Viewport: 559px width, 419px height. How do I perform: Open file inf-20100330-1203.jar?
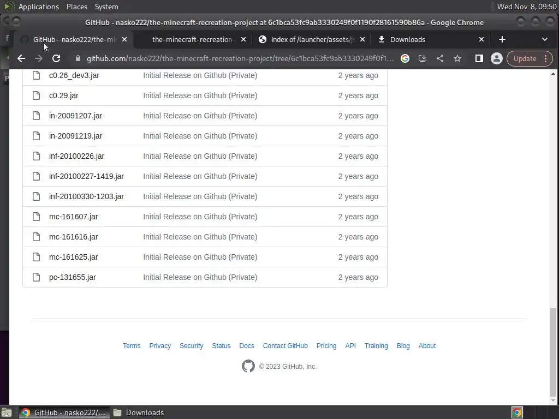tap(86, 196)
